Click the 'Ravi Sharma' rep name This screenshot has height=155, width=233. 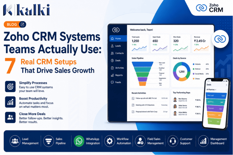(183, 99)
